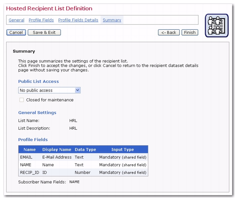This screenshot has height=204, width=238.
Task: Go back with the <- Back button
Action: point(169,32)
